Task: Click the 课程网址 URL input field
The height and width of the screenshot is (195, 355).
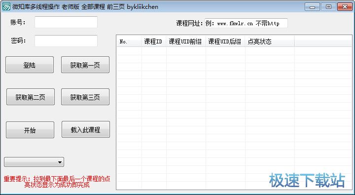Action: [x=246, y=23]
